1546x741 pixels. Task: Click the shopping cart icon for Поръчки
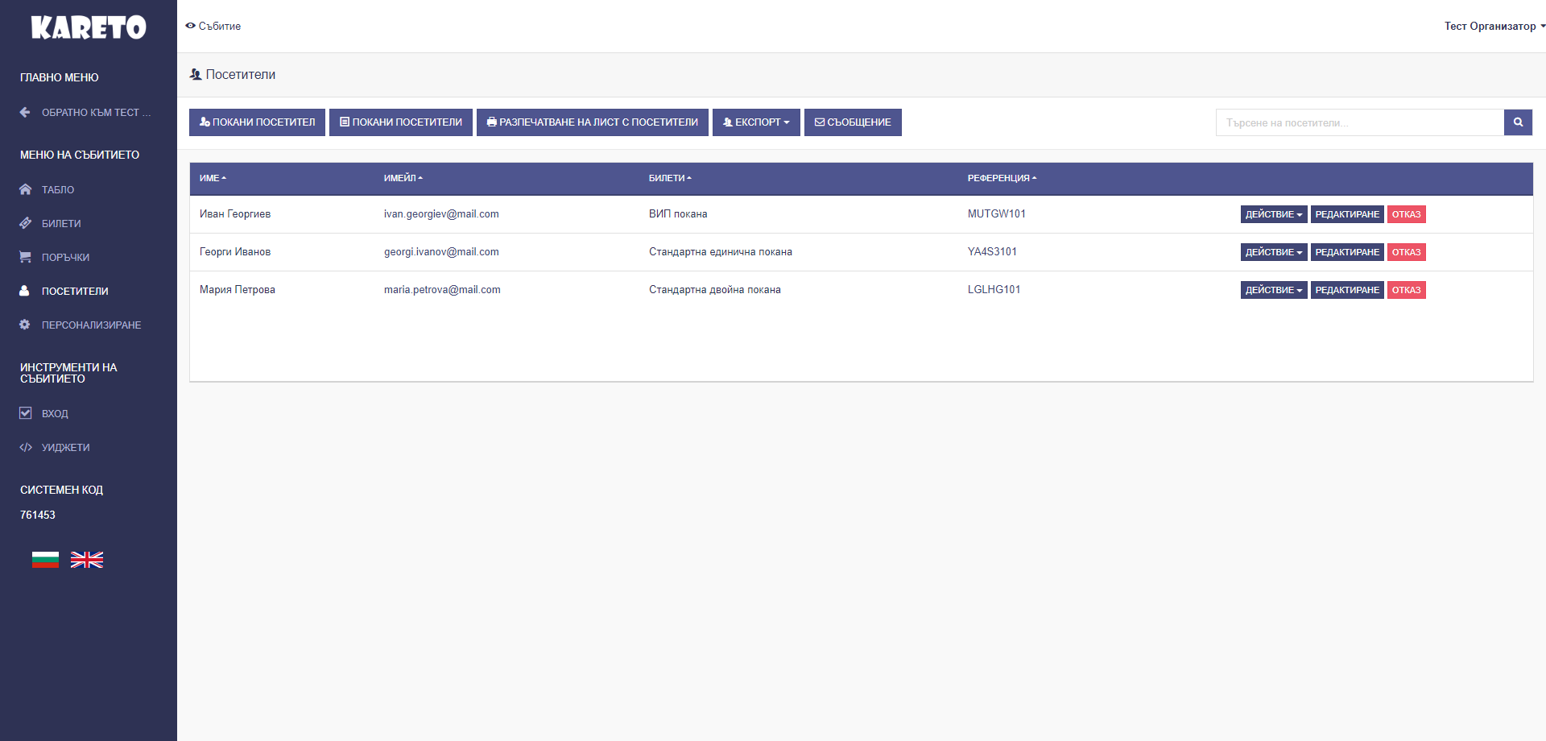[x=25, y=257]
